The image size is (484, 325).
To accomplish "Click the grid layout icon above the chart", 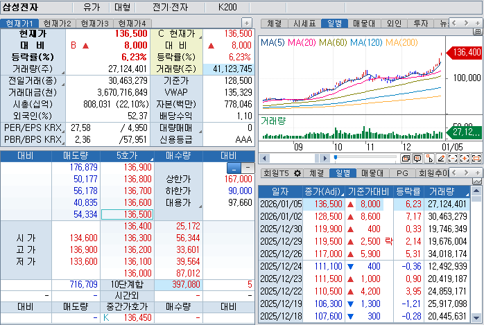I will pos(478,32).
